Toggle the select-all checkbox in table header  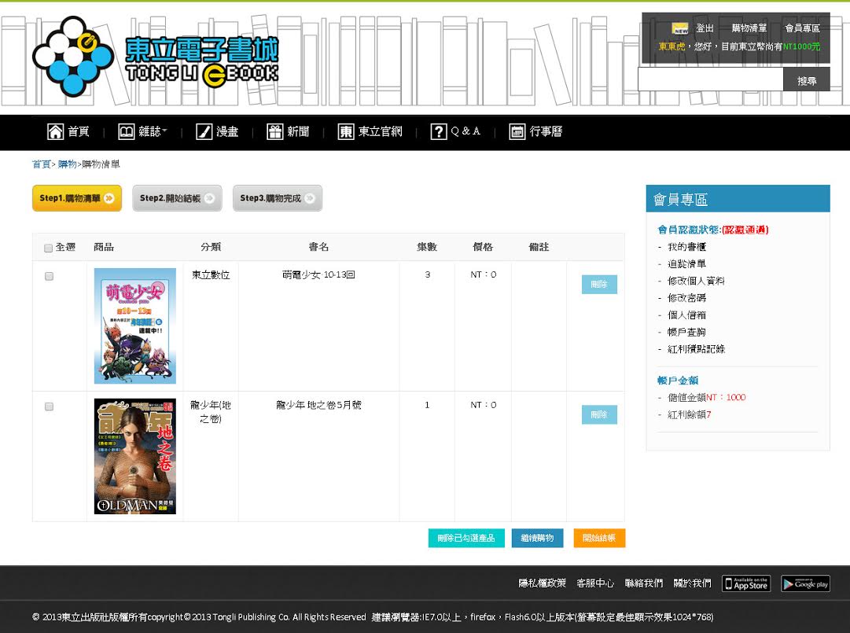pos(49,248)
